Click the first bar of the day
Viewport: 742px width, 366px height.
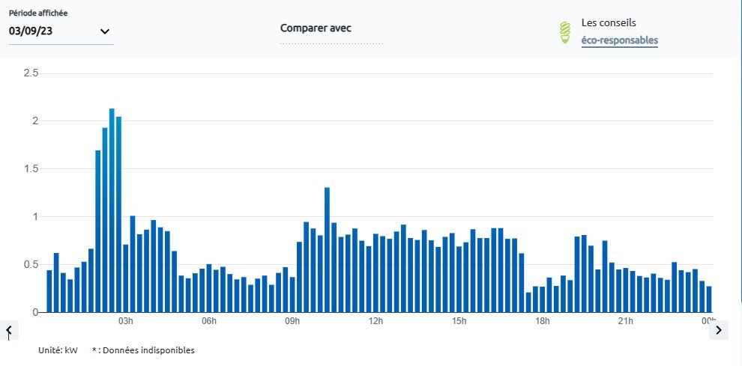click(49, 291)
